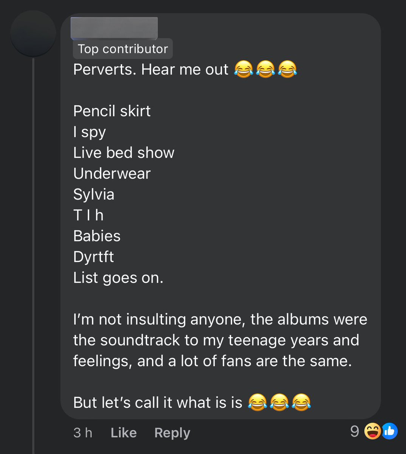Open the laughing face reaction icon
Screen dimensions: 406x454
click(372, 431)
